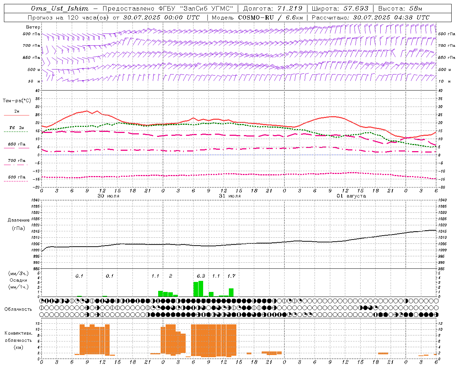Screen dimensions: 457x365
Task: Click the left-side "Ветер" wind label
Action: pos(33,27)
